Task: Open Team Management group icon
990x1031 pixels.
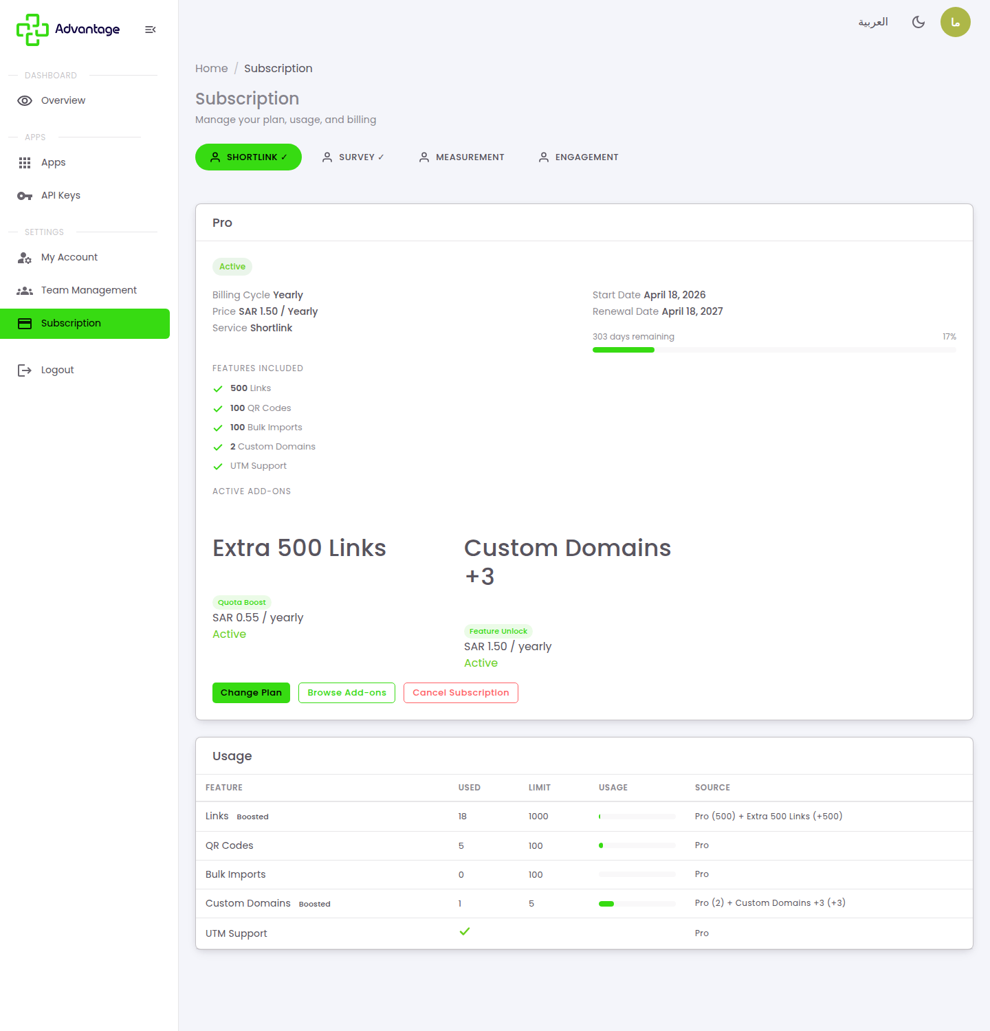Action: click(x=25, y=291)
